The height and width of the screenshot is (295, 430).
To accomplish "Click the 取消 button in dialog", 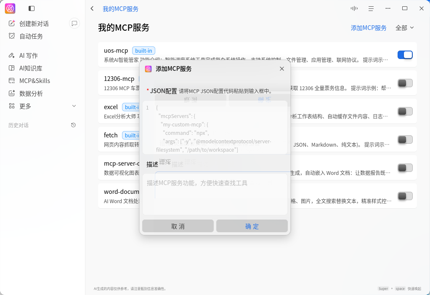I will tap(178, 226).
